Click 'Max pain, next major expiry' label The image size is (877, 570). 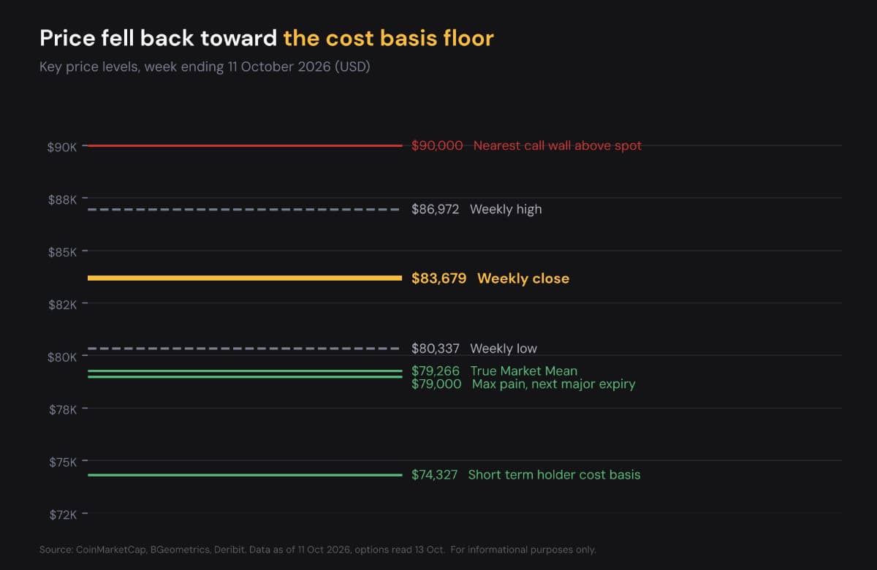pyautogui.click(x=554, y=384)
